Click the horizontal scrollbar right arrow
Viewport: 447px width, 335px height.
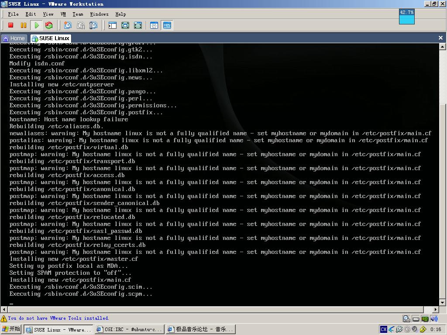pyautogui.click(x=435, y=309)
